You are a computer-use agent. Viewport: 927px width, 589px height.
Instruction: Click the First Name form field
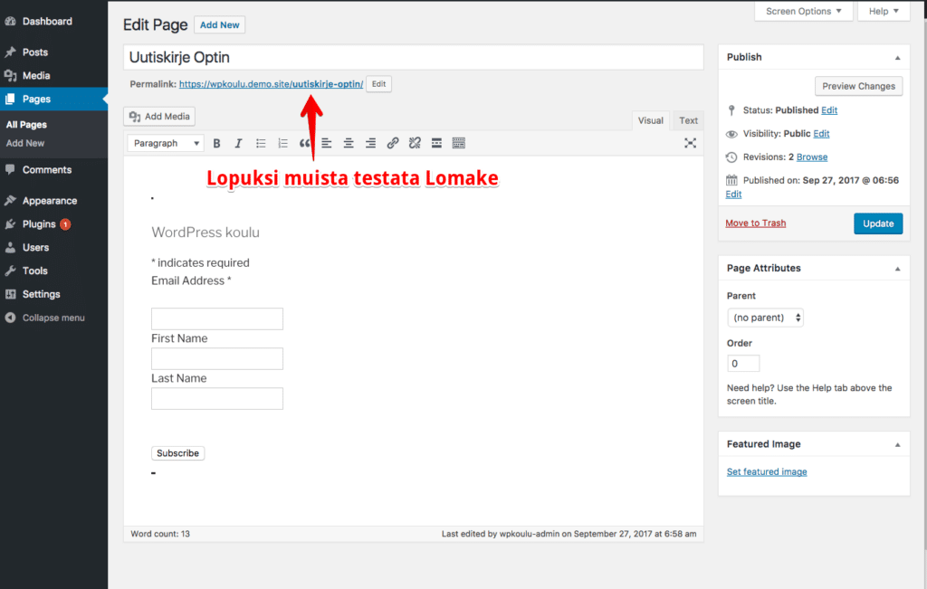[x=217, y=358]
